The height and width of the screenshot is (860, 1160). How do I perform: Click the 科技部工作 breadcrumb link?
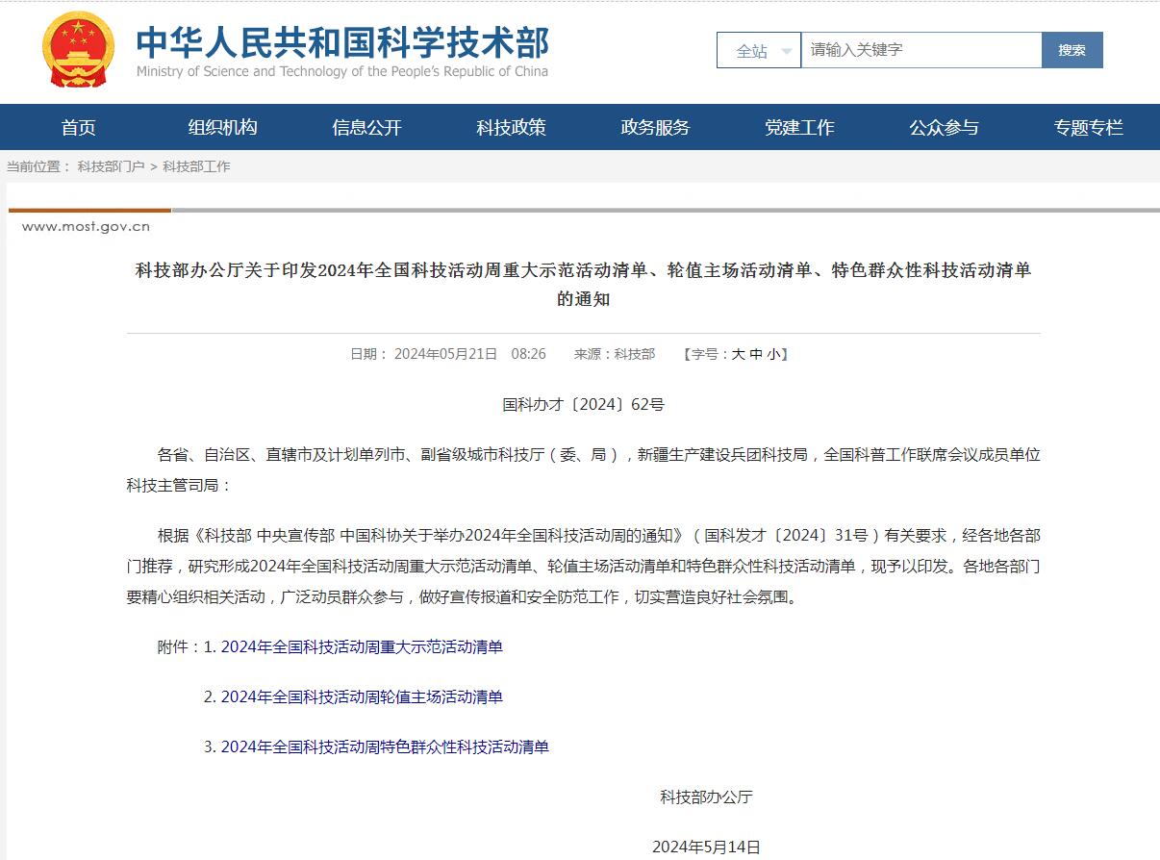point(196,166)
